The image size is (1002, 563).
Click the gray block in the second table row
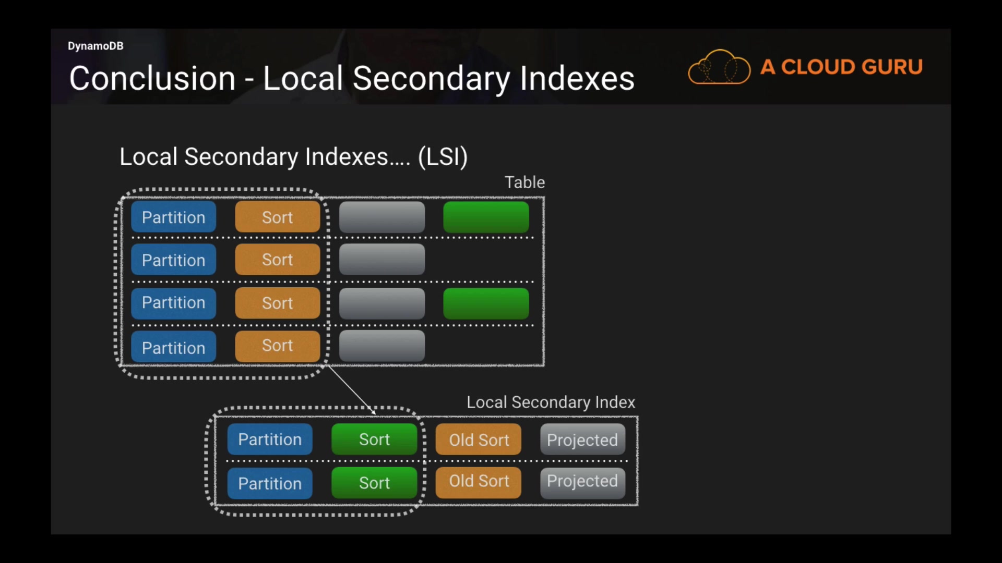coord(381,260)
